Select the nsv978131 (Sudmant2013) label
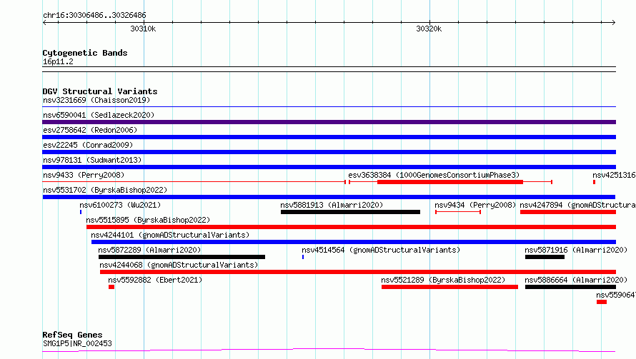The image size is (636, 359). coord(92,160)
